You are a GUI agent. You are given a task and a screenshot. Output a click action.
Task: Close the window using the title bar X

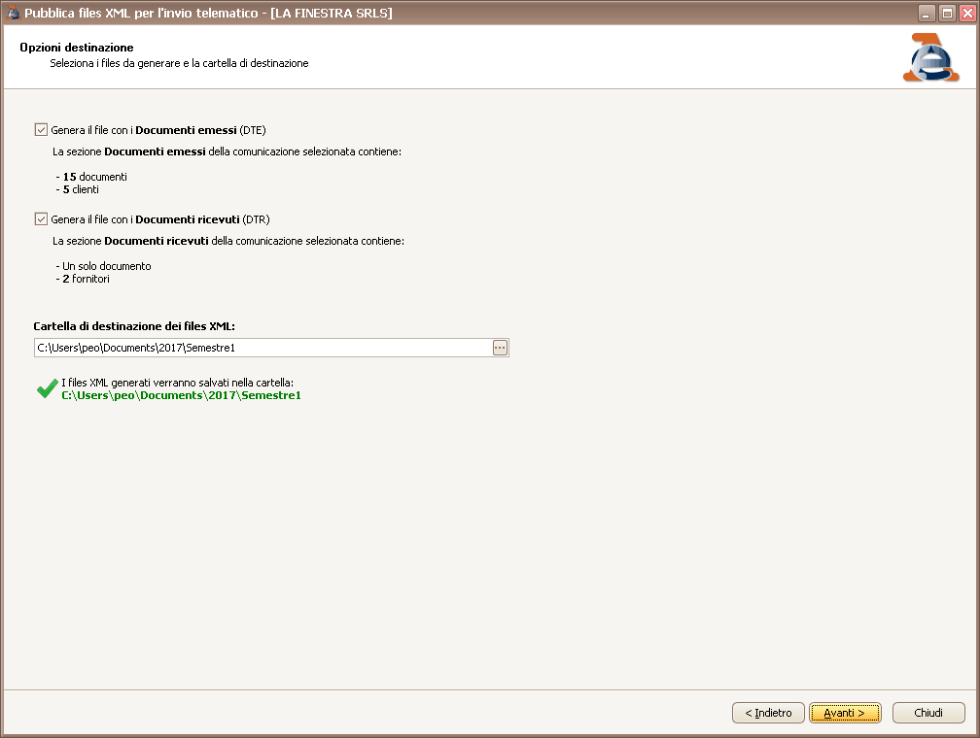pos(965,14)
